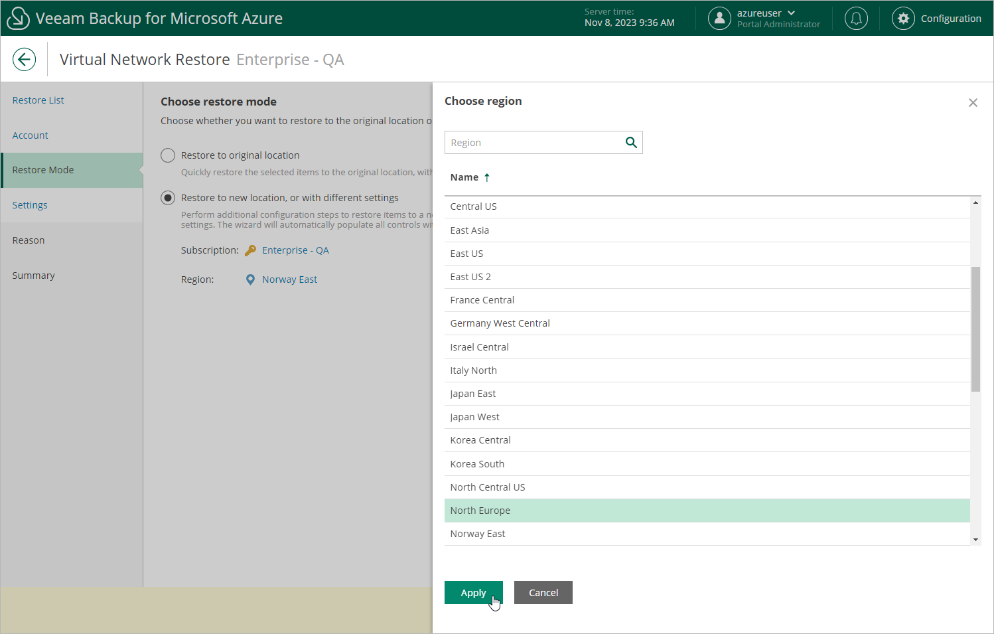Select Korea Central region

click(x=707, y=440)
